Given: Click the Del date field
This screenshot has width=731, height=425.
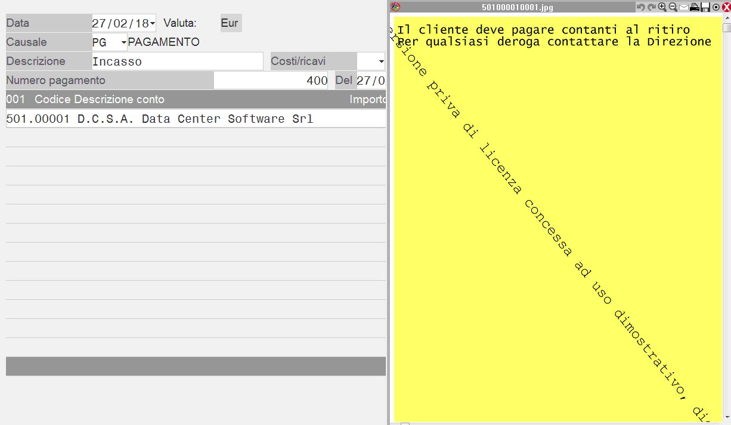Looking at the screenshot, I should point(371,80).
